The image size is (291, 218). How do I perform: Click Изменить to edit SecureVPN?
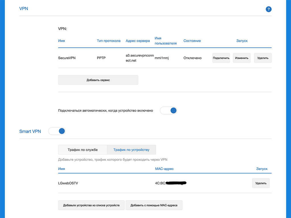coord(242,58)
